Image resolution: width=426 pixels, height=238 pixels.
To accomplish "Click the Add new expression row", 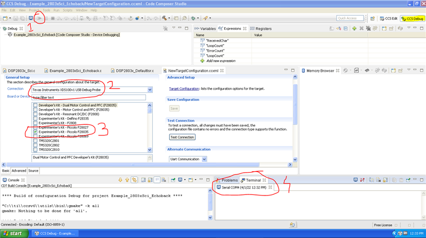I will (x=310, y=61).
